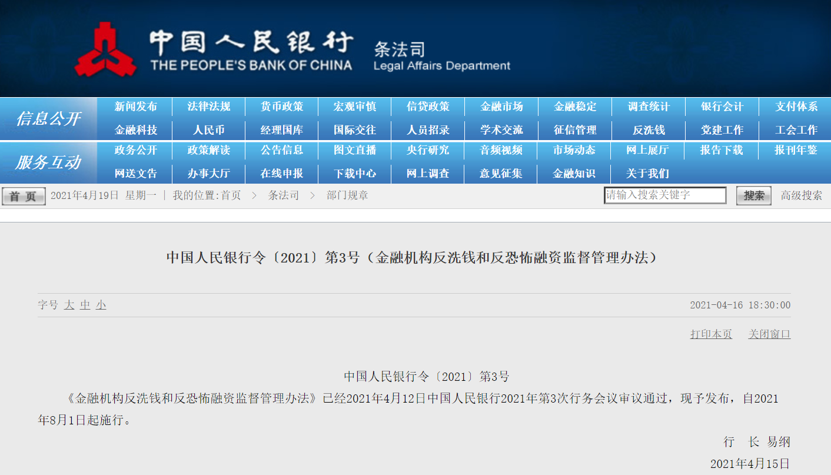The width and height of the screenshot is (831, 475).
Task: Focus the search keyword input field
Action: [665, 195]
